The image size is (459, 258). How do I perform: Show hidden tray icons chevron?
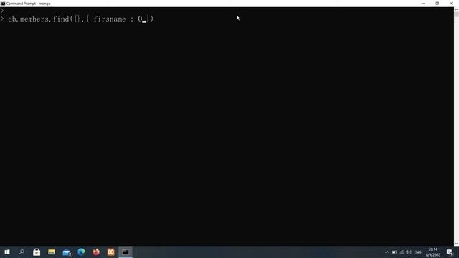[x=387, y=252]
